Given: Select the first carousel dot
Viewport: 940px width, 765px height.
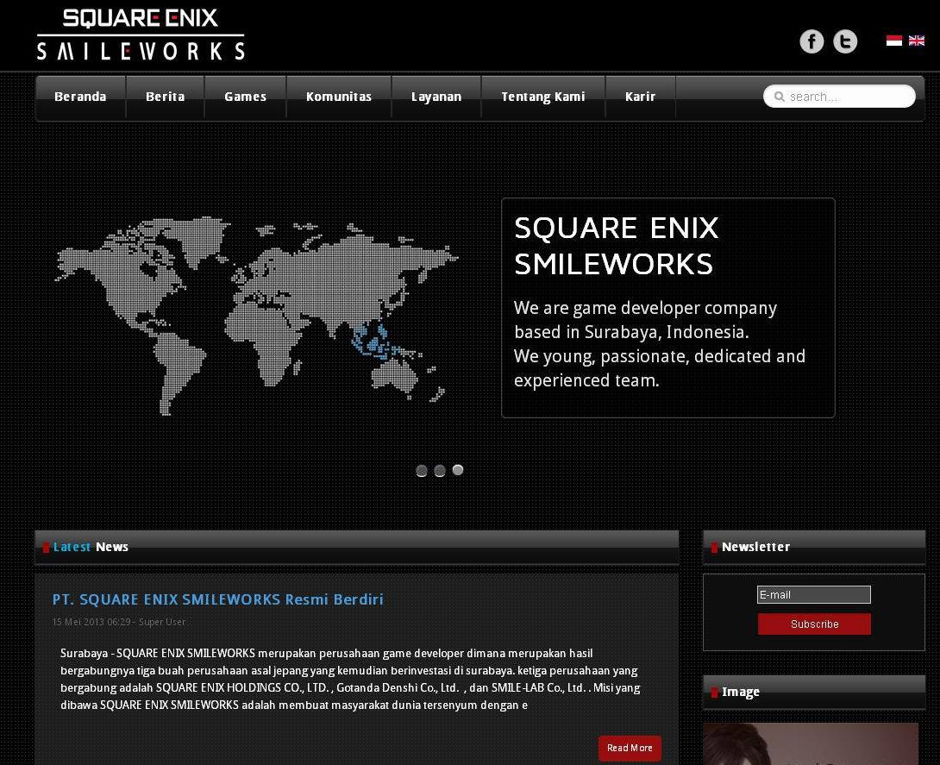Looking at the screenshot, I should [422, 470].
